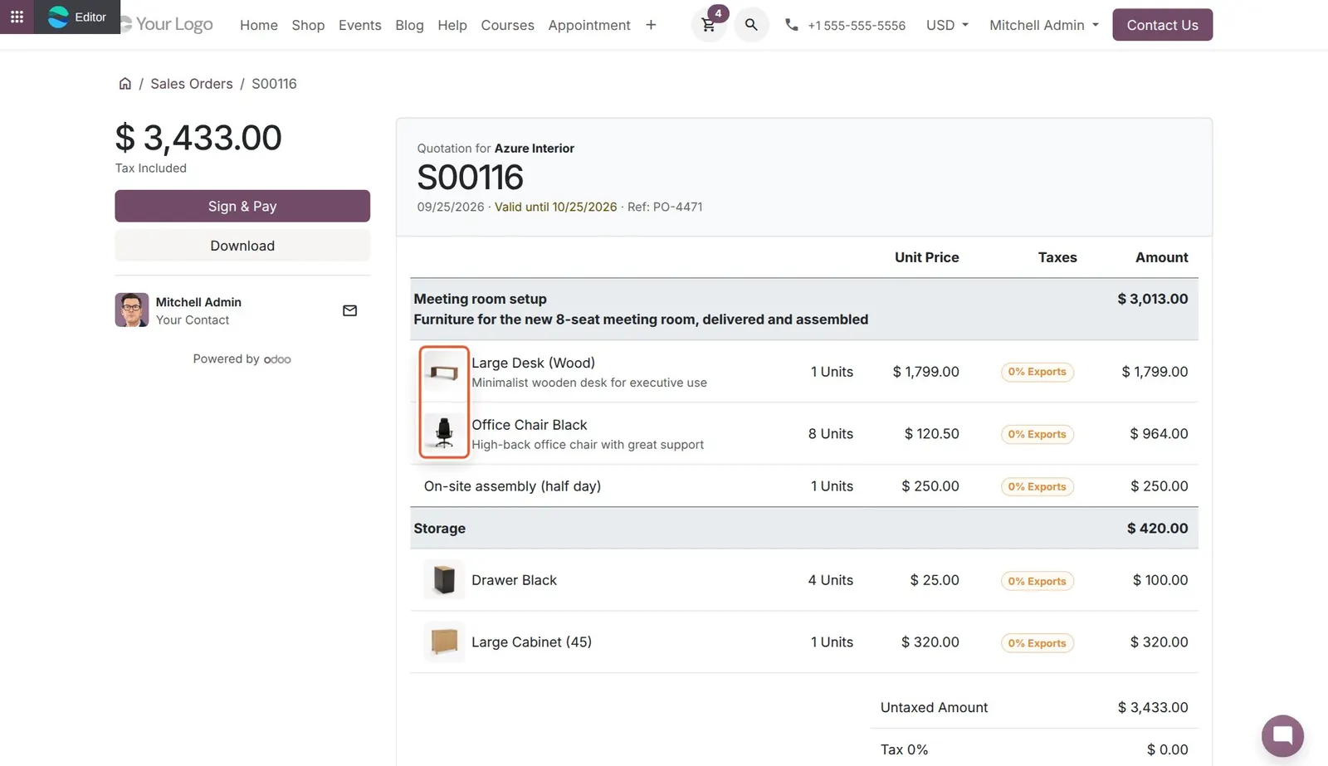Open the Help menu
Viewport: 1328px width, 766px height.
pyautogui.click(x=452, y=25)
